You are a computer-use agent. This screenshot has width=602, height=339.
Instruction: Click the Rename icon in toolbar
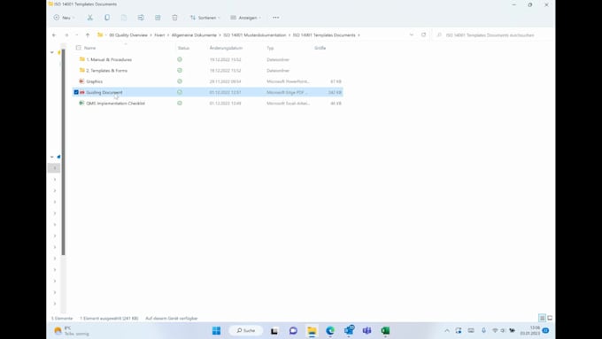[141, 18]
